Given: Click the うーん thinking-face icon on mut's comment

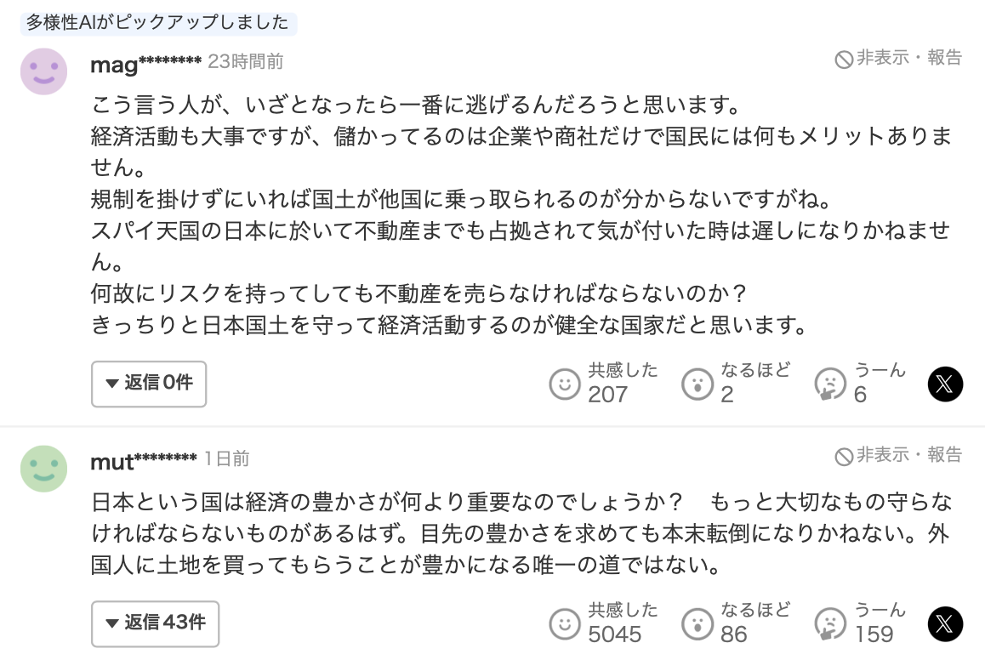Looking at the screenshot, I should tap(829, 624).
